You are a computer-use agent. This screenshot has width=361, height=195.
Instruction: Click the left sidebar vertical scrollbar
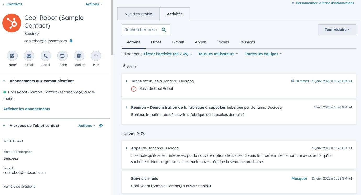(x=112, y=27)
